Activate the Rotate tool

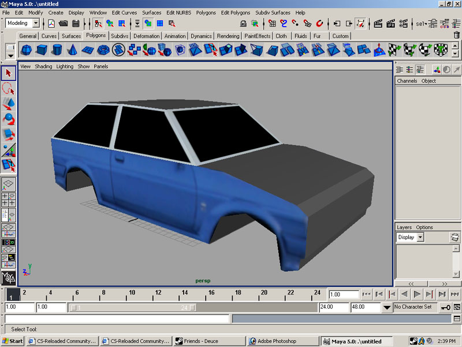point(9,119)
